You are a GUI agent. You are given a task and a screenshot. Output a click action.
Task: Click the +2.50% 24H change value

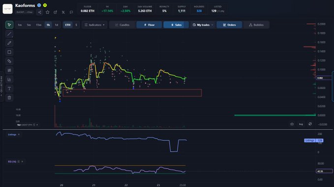point(125,11)
